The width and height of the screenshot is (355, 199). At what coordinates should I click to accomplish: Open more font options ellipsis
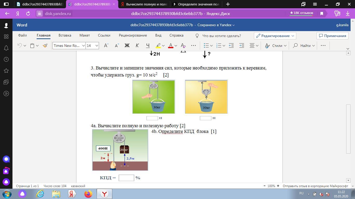(194, 46)
